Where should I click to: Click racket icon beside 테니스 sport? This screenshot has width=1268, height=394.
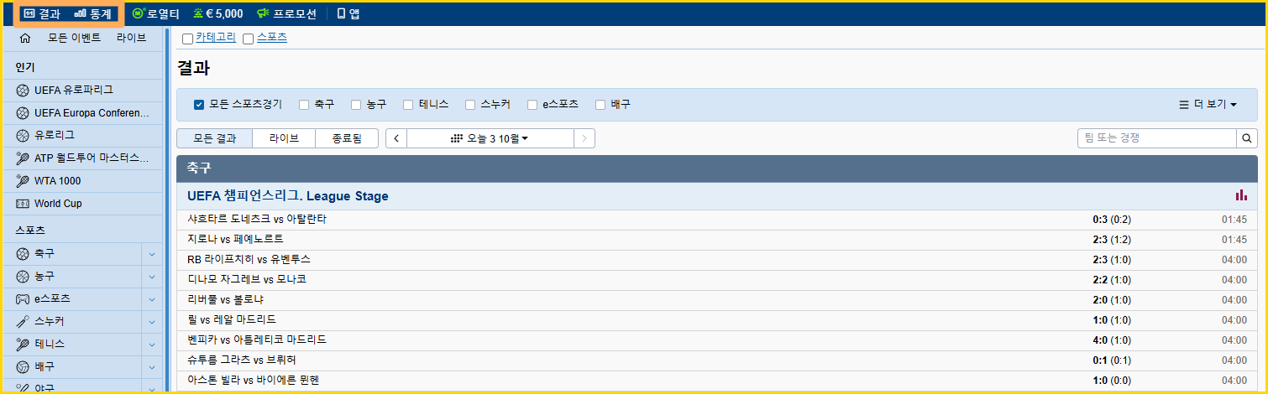23,344
